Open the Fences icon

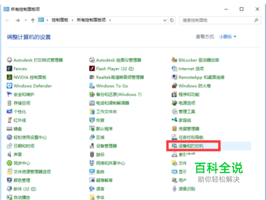point(10,69)
